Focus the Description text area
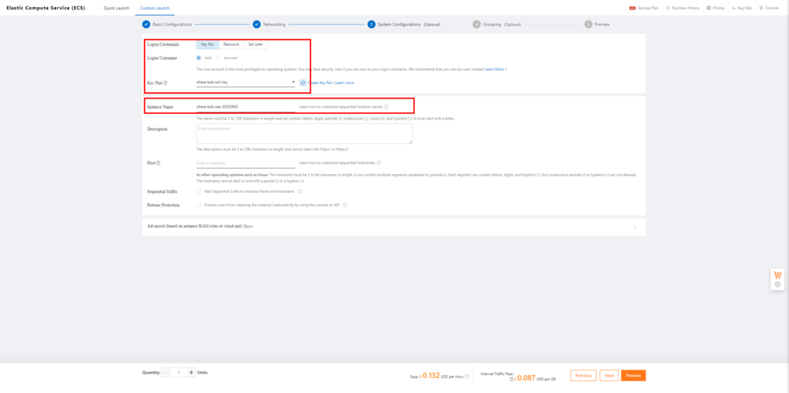789x393 pixels. [305, 134]
